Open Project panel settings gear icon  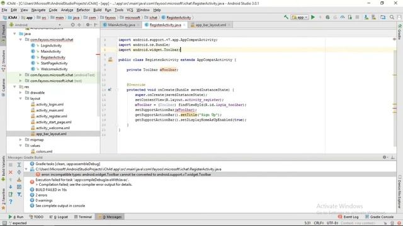(88, 25)
